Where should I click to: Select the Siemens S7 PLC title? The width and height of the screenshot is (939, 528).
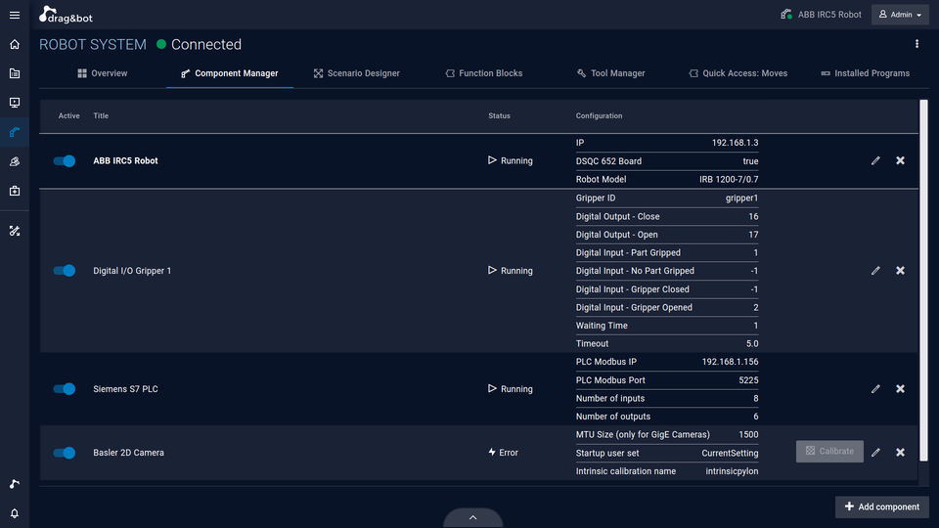[x=125, y=389]
